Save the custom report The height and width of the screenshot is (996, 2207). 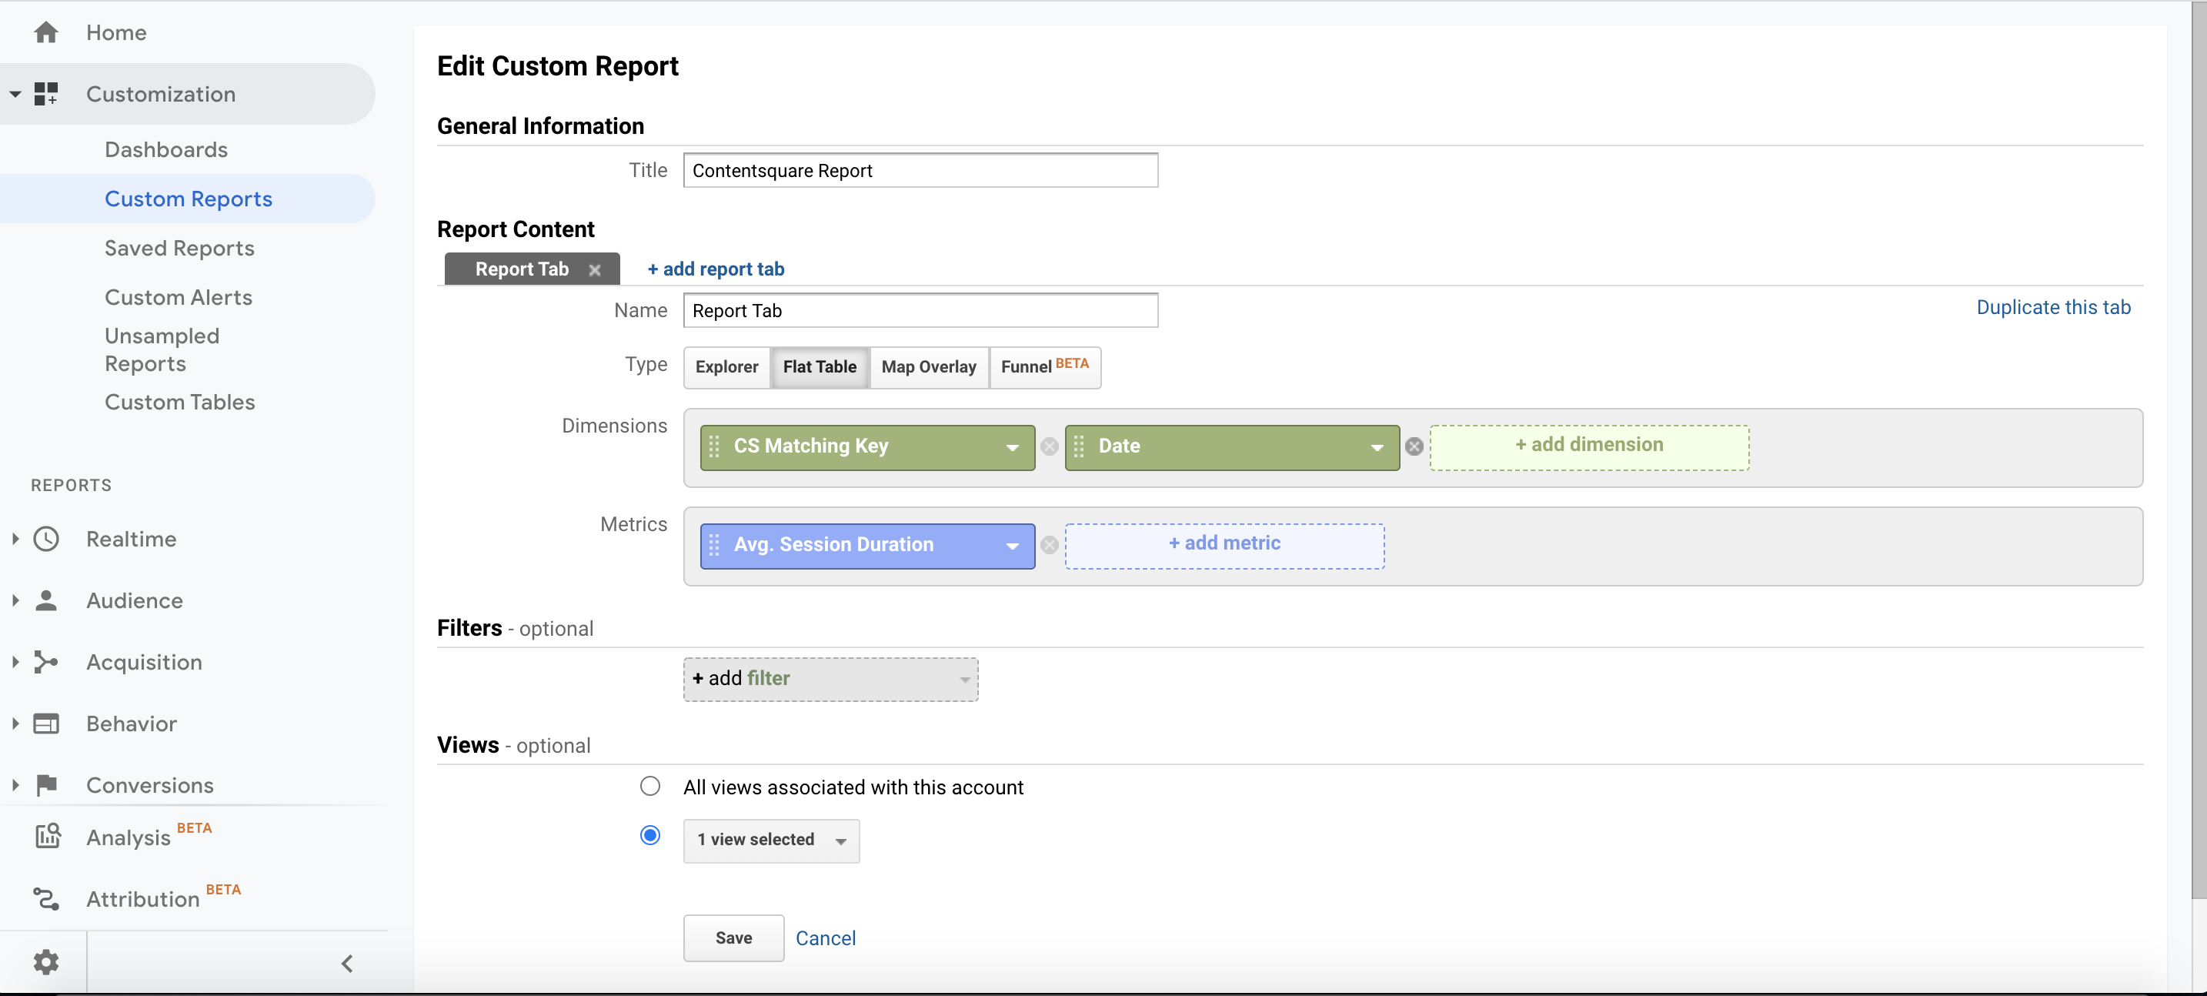pyautogui.click(x=733, y=938)
